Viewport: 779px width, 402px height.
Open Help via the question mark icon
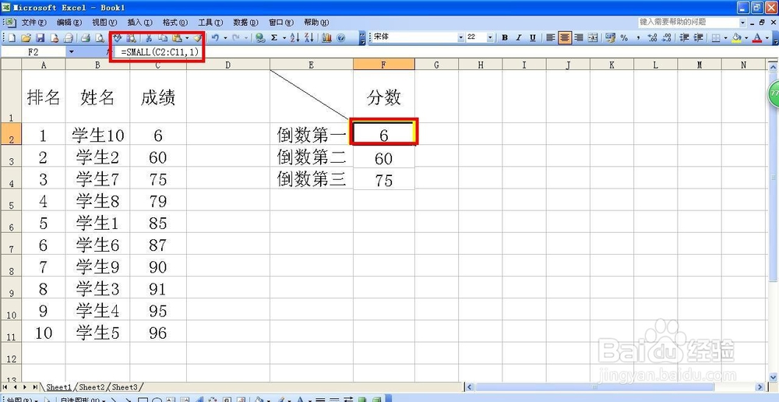click(x=341, y=37)
